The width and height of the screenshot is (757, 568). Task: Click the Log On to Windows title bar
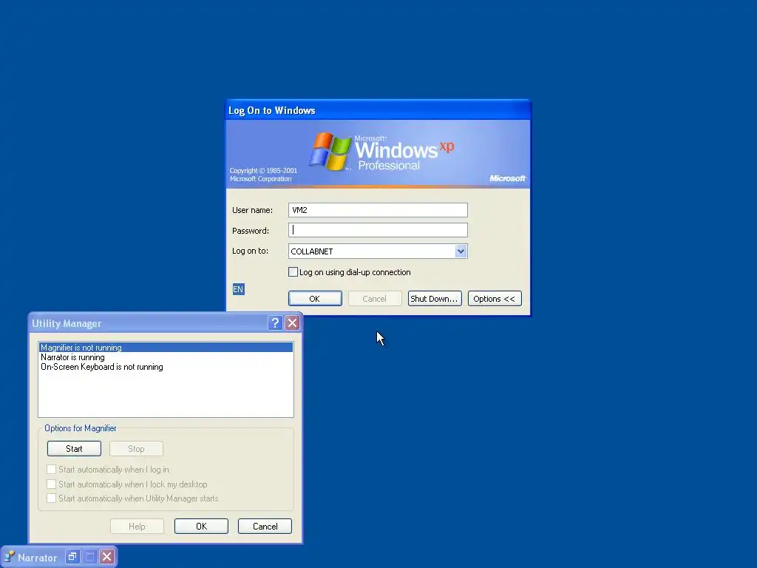coord(378,110)
